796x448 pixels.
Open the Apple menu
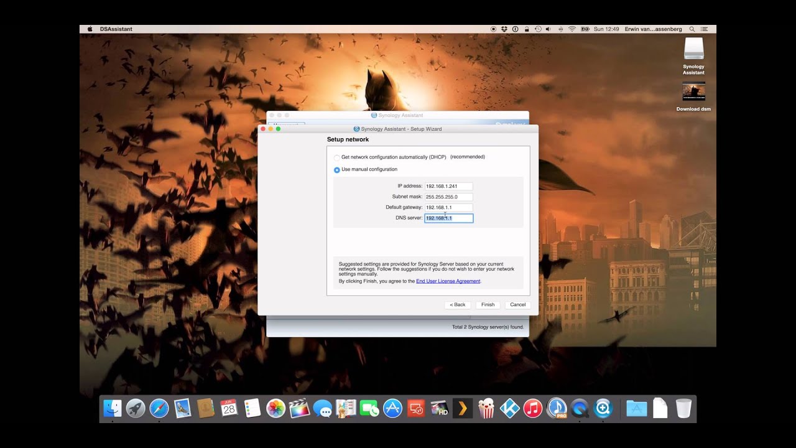pyautogui.click(x=90, y=29)
